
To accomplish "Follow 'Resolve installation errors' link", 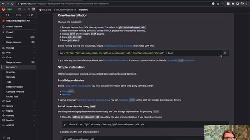I will pyautogui.click(x=116, y=61).
